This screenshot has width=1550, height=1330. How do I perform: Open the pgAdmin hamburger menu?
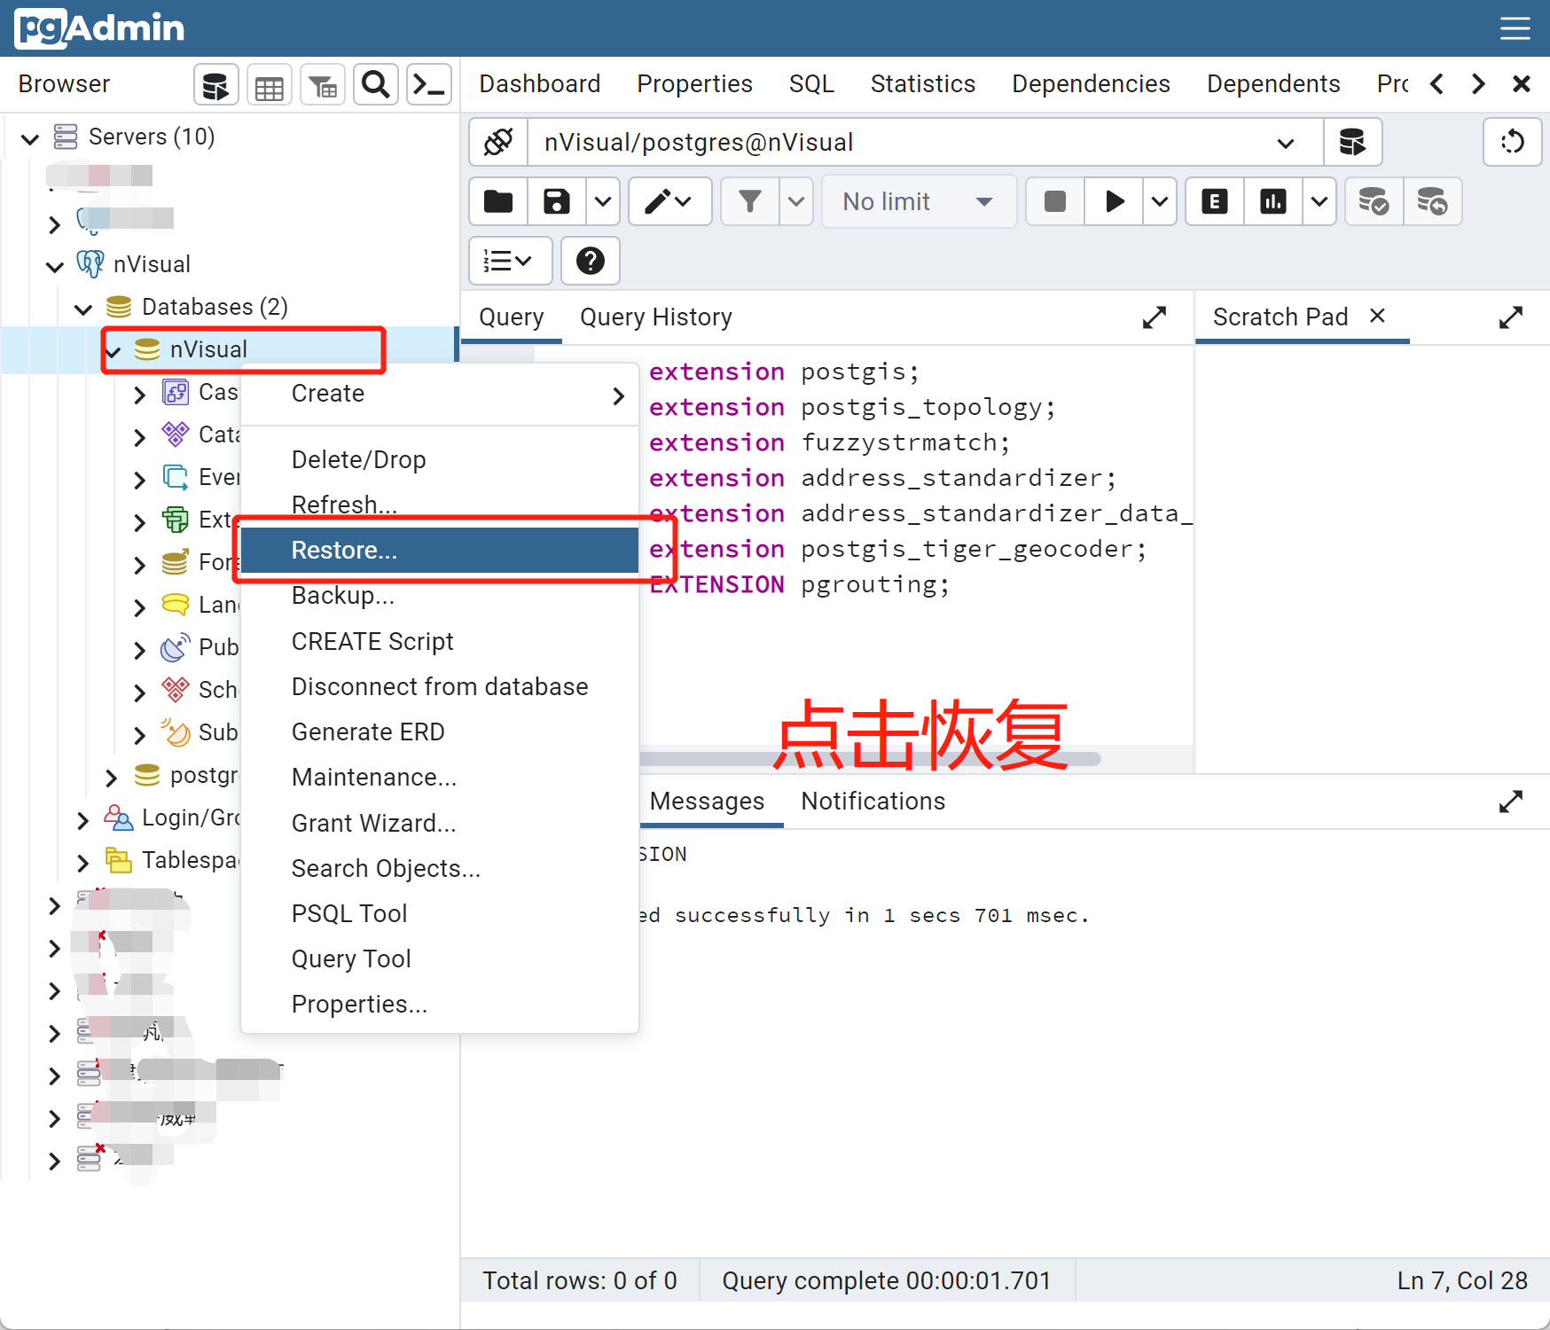tap(1515, 29)
